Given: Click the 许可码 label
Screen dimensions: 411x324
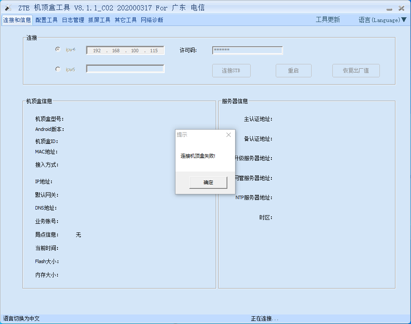Looking at the screenshot, I should pyautogui.click(x=188, y=50).
